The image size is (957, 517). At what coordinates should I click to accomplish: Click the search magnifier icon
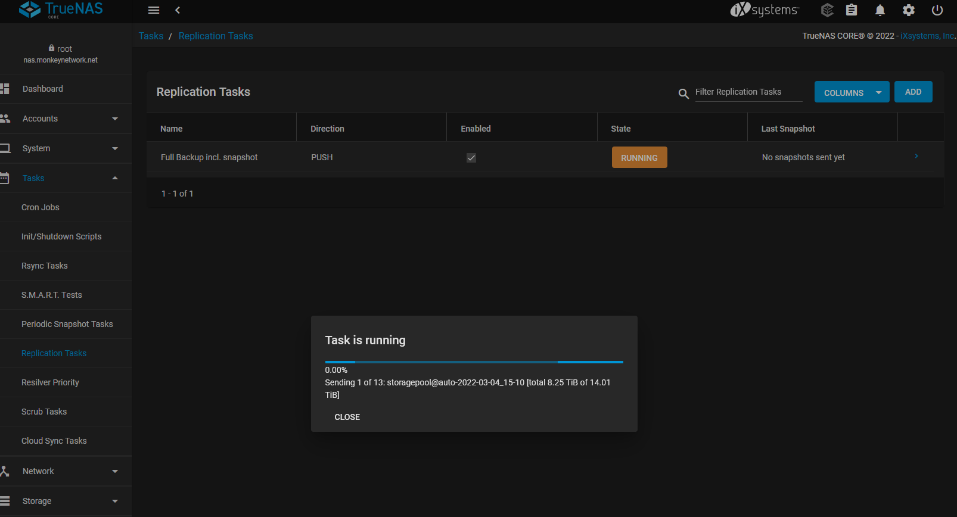coord(683,94)
